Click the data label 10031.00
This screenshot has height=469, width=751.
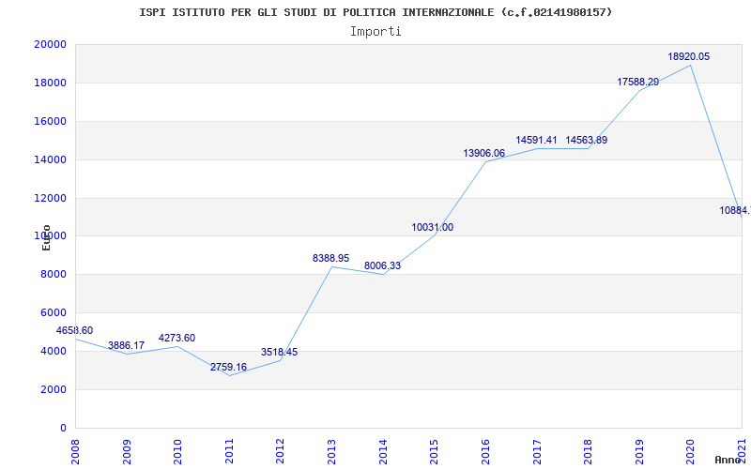tap(432, 227)
